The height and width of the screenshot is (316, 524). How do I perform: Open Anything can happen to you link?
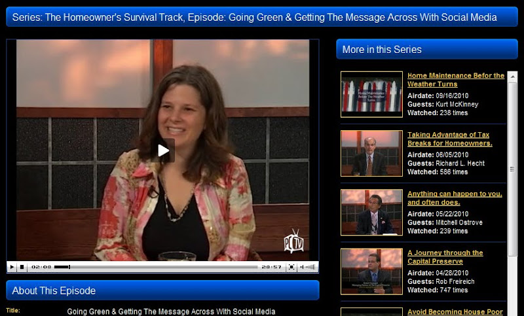point(455,198)
